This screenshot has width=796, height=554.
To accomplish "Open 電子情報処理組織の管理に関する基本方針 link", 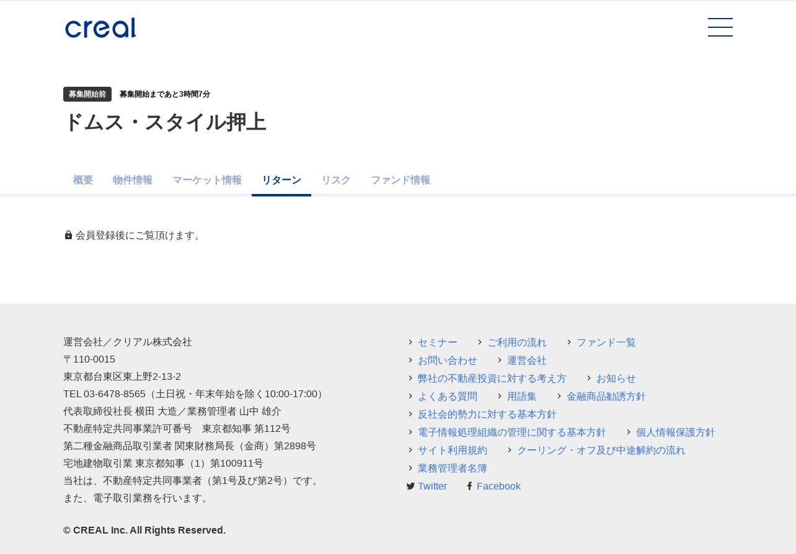I will [x=512, y=433].
